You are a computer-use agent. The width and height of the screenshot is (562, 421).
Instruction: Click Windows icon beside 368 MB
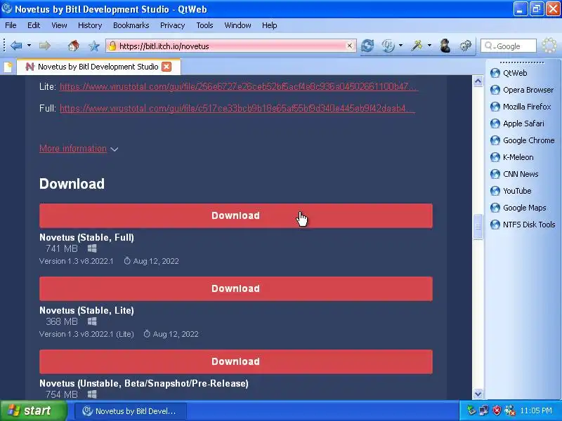92,321
